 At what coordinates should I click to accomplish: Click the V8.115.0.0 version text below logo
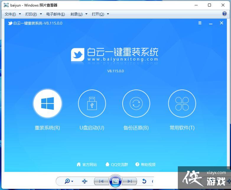(115, 71)
